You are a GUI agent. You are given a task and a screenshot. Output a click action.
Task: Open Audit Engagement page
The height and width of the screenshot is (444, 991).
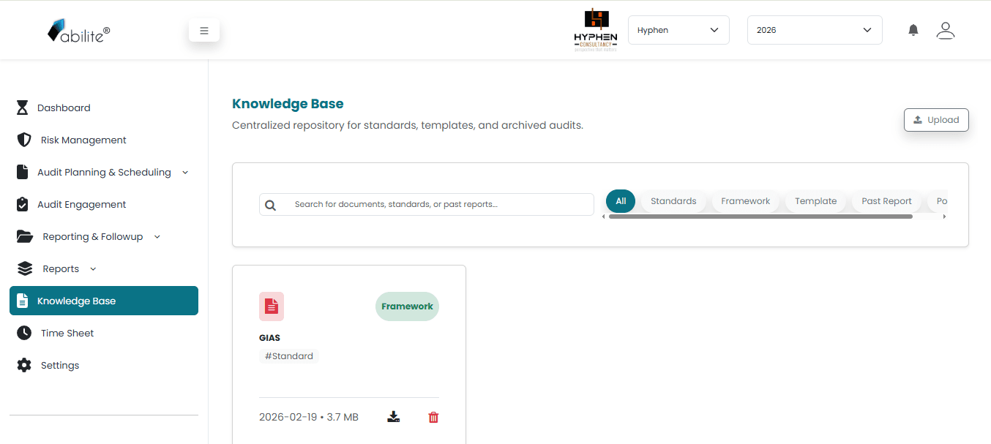tap(104, 204)
